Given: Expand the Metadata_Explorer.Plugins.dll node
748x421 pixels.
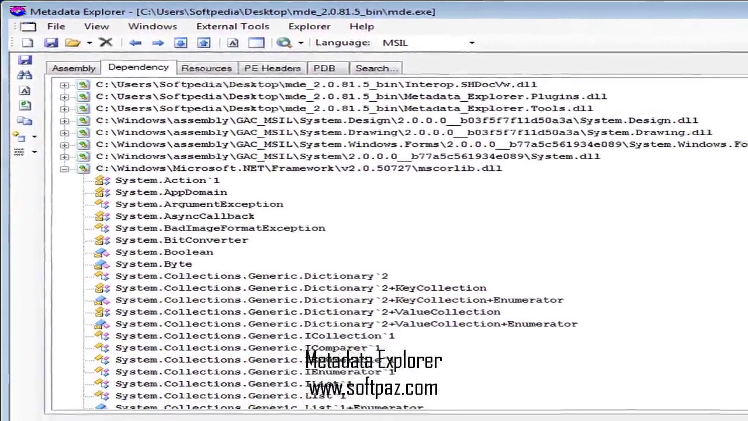Looking at the screenshot, I should 64,97.
